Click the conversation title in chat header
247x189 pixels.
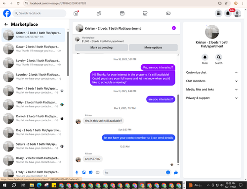[113, 28]
